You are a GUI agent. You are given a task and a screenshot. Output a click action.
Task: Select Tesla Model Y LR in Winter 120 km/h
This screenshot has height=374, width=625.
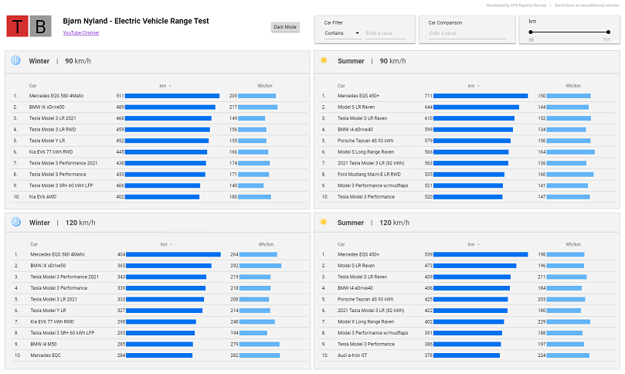[48, 310]
